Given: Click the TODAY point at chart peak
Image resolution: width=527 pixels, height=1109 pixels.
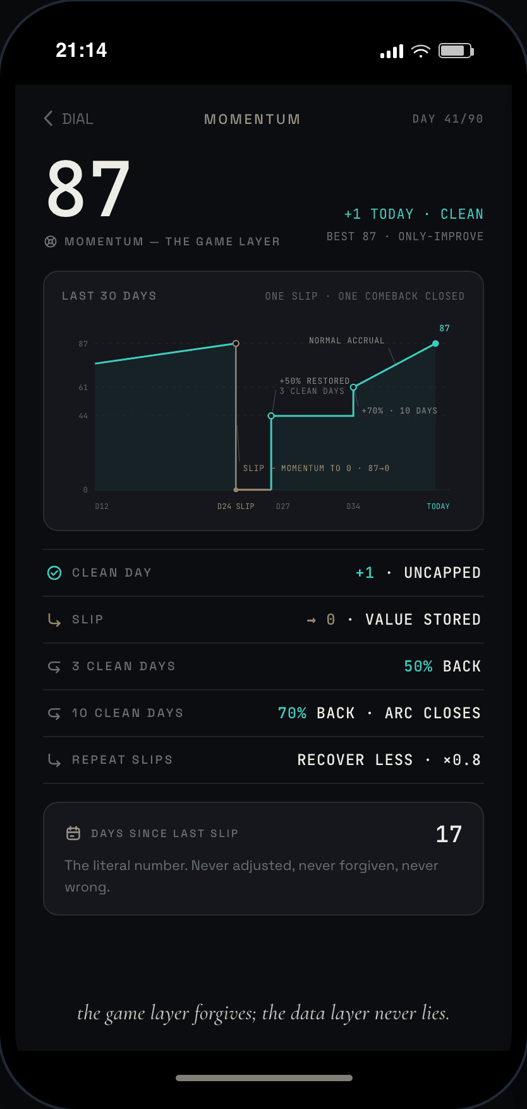Looking at the screenshot, I should [435, 343].
